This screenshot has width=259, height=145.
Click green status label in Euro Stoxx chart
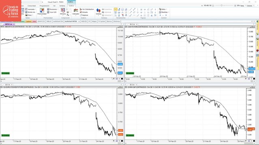tap(6, 135)
